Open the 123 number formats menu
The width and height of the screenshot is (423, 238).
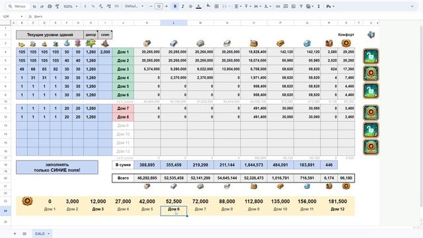116,7
